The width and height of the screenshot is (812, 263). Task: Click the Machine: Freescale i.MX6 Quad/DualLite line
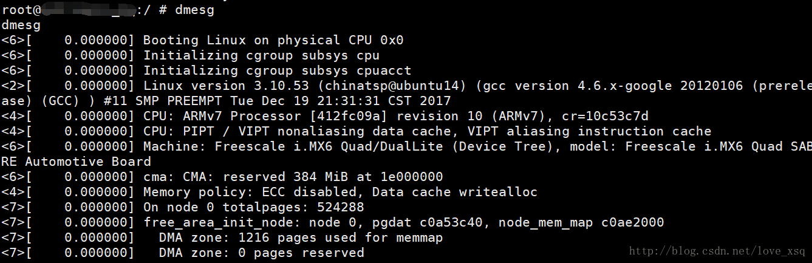[x=406, y=146]
